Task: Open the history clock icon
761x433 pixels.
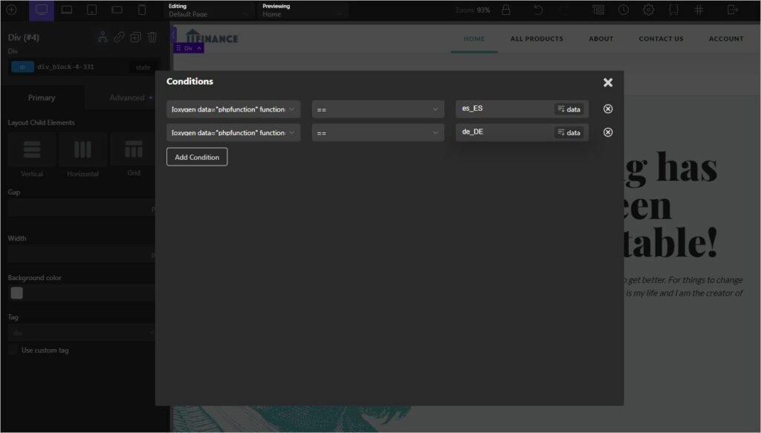Action: (624, 10)
